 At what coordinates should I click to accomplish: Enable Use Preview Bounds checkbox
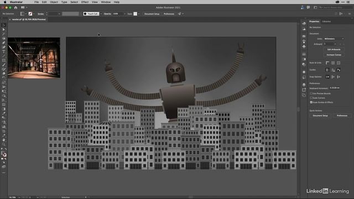pyautogui.click(x=311, y=93)
